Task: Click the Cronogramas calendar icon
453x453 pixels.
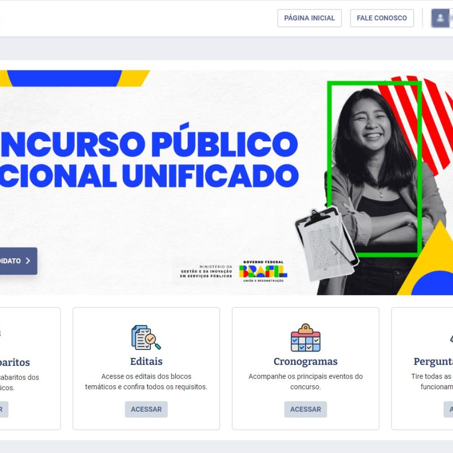Action: (305, 338)
